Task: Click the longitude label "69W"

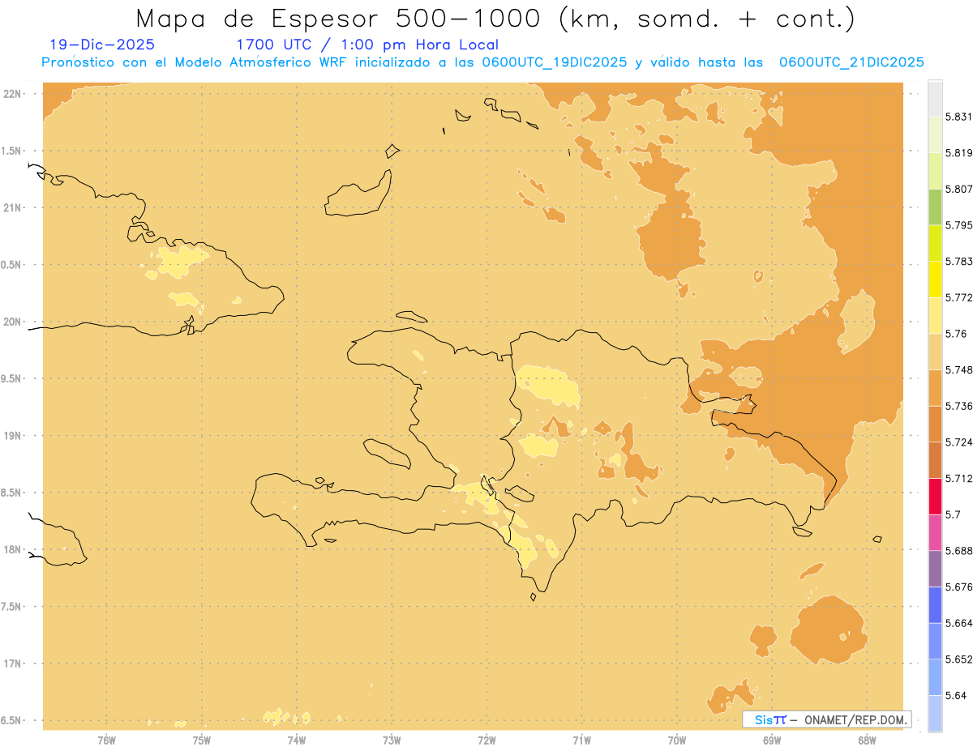Action: coord(772,740)
